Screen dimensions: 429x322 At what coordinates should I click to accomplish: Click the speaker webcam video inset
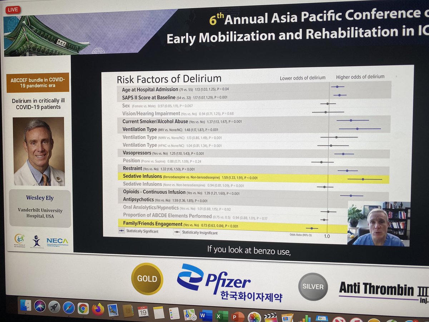pos(379,223)
